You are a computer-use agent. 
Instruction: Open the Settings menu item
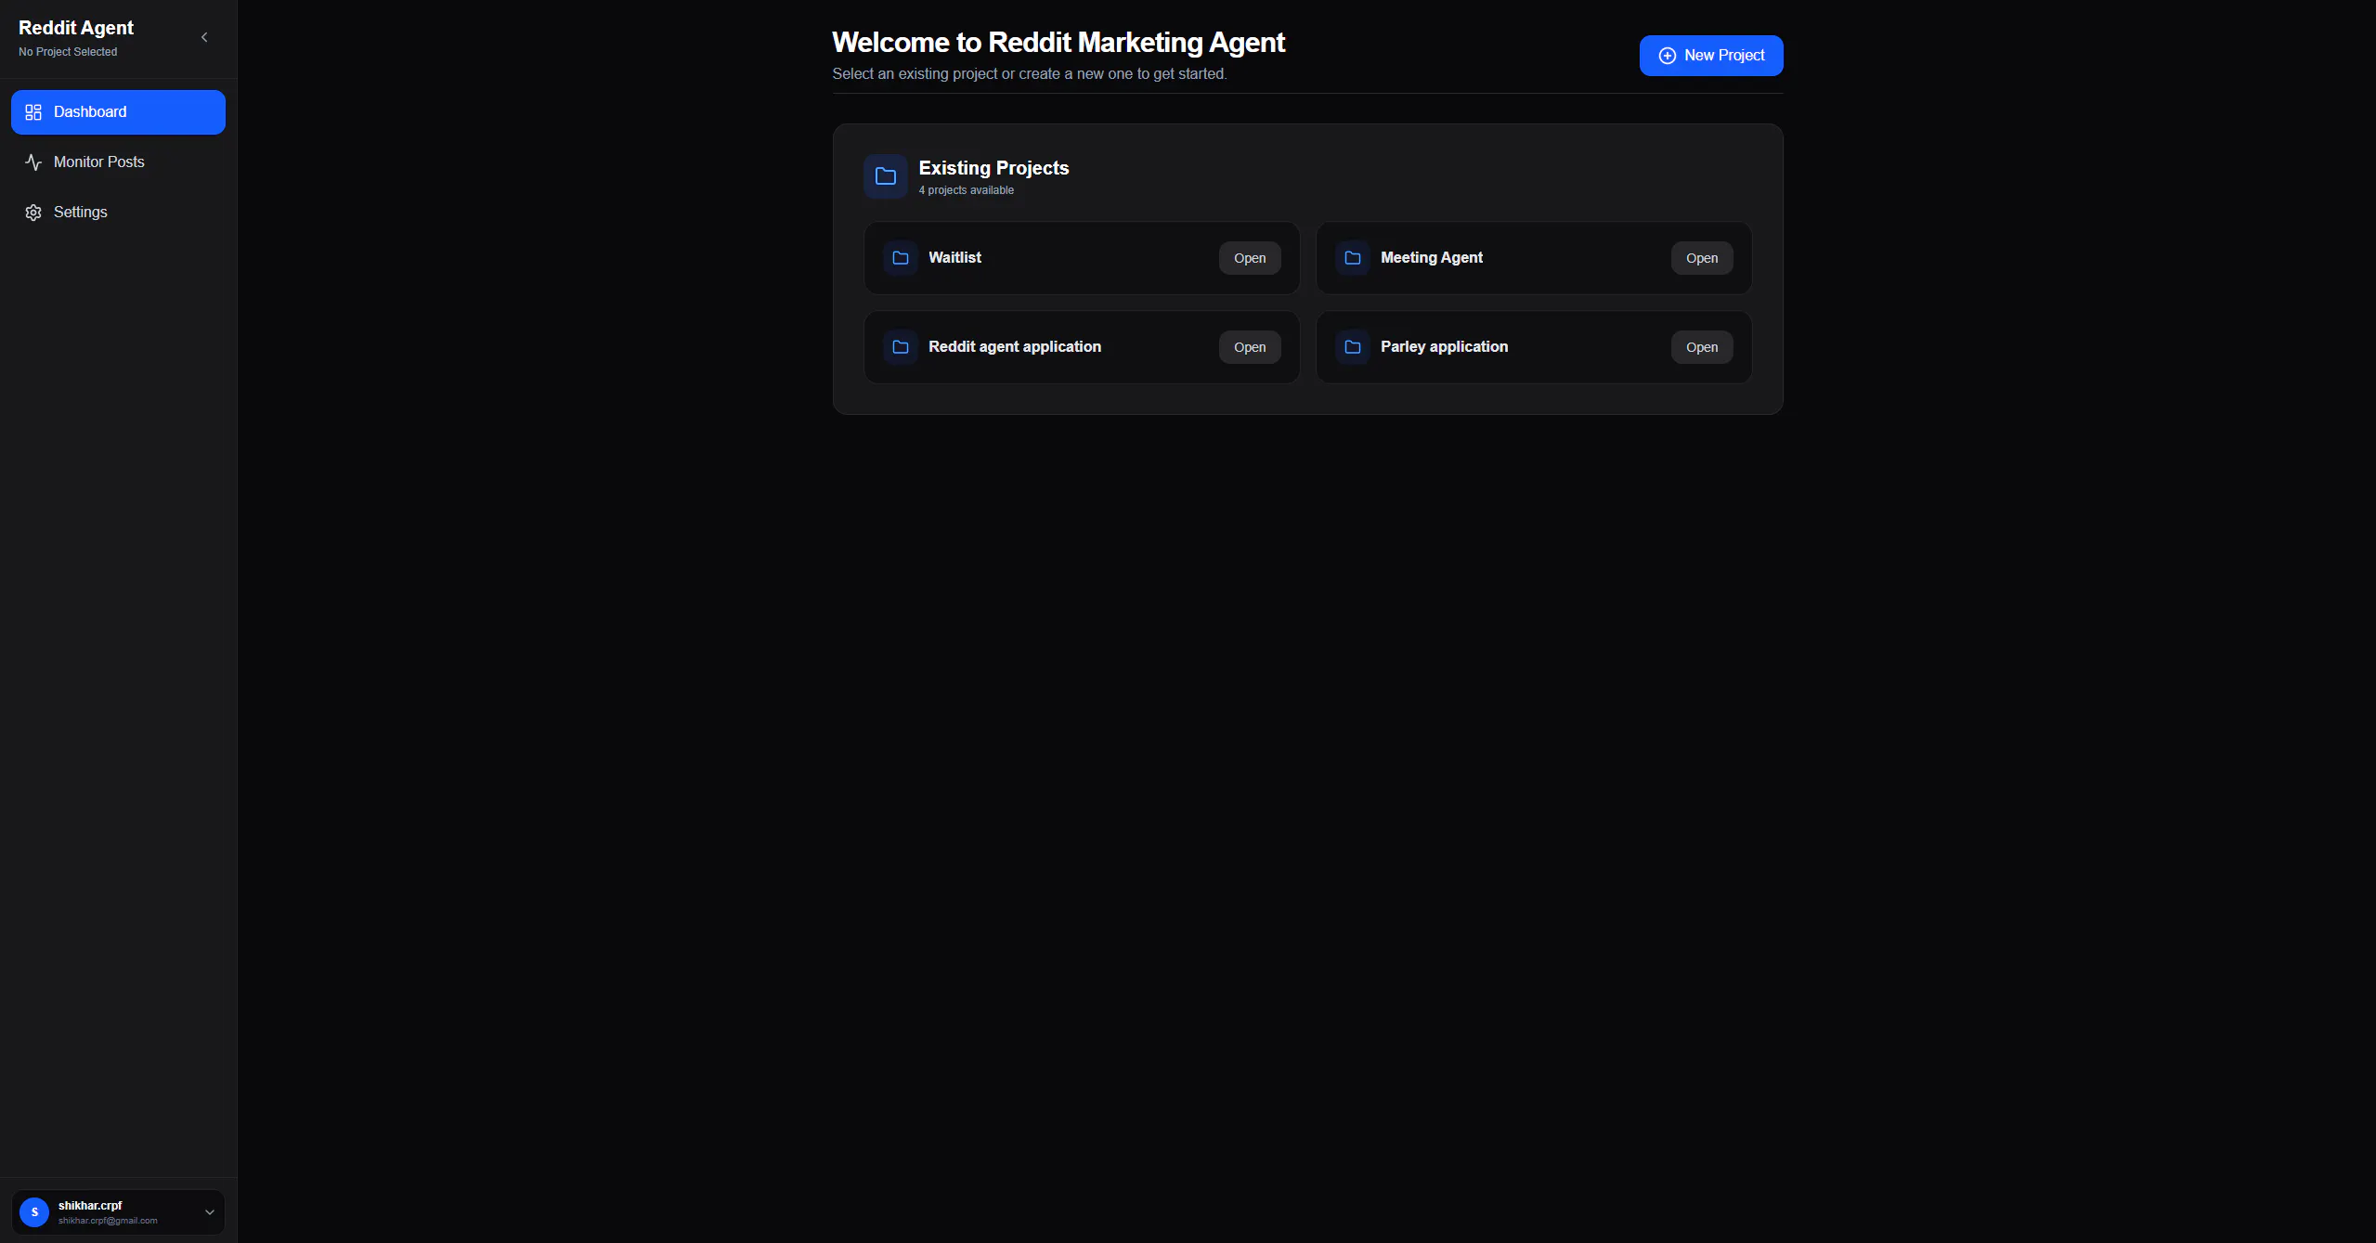pyautogui.click(x=118, y=213)
